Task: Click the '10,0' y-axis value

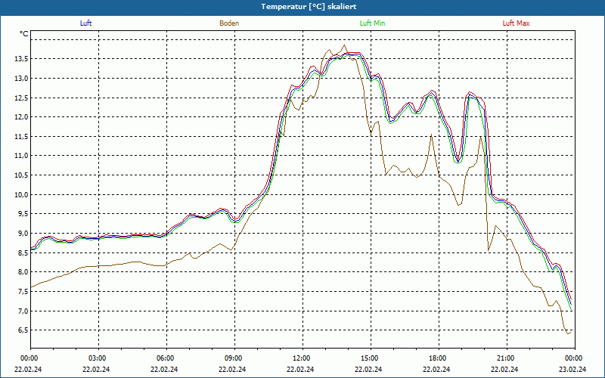Action: pos(22,194)
